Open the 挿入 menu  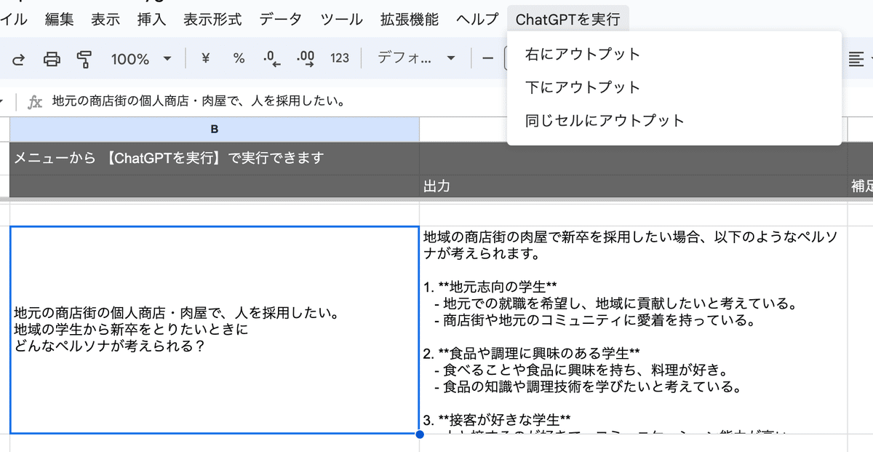coord(151,20)
